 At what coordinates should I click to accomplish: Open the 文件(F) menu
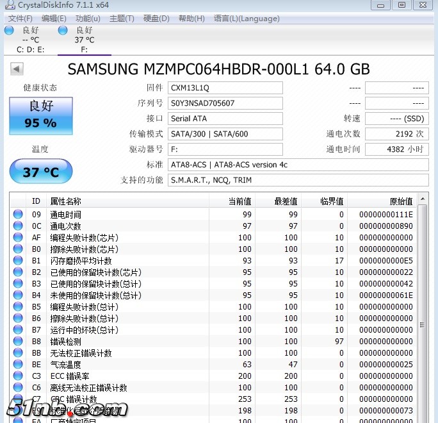pyautogui.click(x=20, y=19)
